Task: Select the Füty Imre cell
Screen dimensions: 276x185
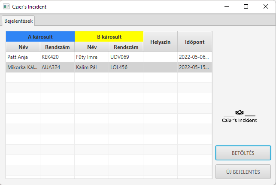Action: pyautogui.click(x=92, y=57)
